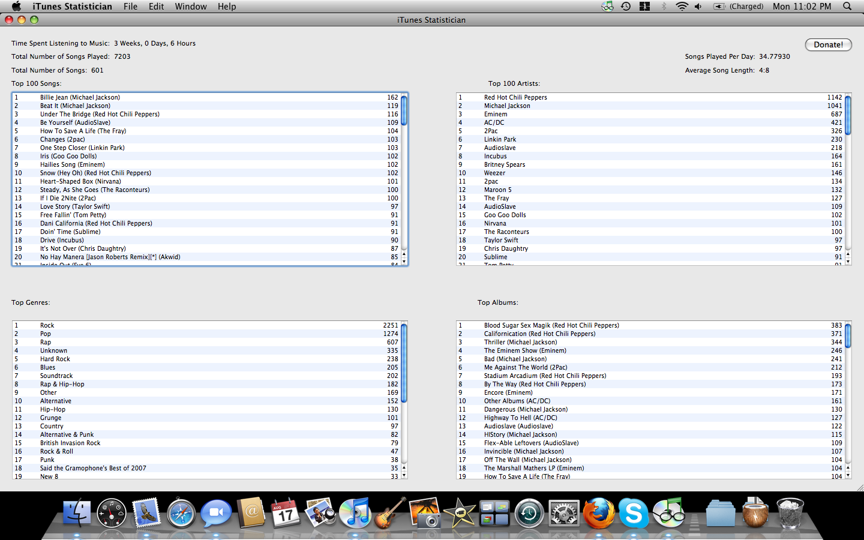This screenshot has width=864, height=540.
Task: Select song 'Hailies Song (Eminem)'
Action: pyautogui.click(x=206, y=164)
